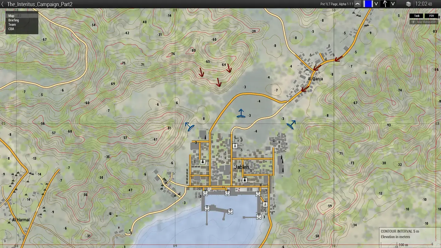Switch to the Briefing tab
Viewport: 441px width, 248px height.
click(13, 20)
